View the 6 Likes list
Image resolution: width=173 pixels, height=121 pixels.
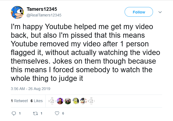click(36, 101)
